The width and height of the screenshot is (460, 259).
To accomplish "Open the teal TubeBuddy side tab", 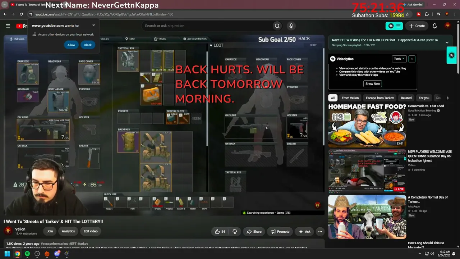I will coord(451,55).
